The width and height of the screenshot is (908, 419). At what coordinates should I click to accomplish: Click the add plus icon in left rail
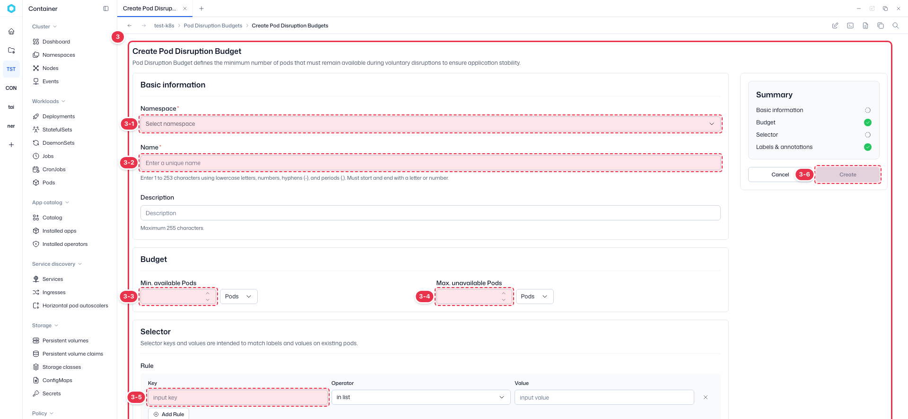click(x=11, y=145)
